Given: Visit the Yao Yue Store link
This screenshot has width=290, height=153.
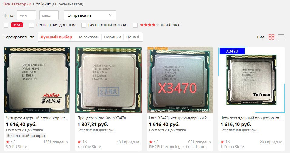Looking at the screenshot, I should tap(89, 147).
